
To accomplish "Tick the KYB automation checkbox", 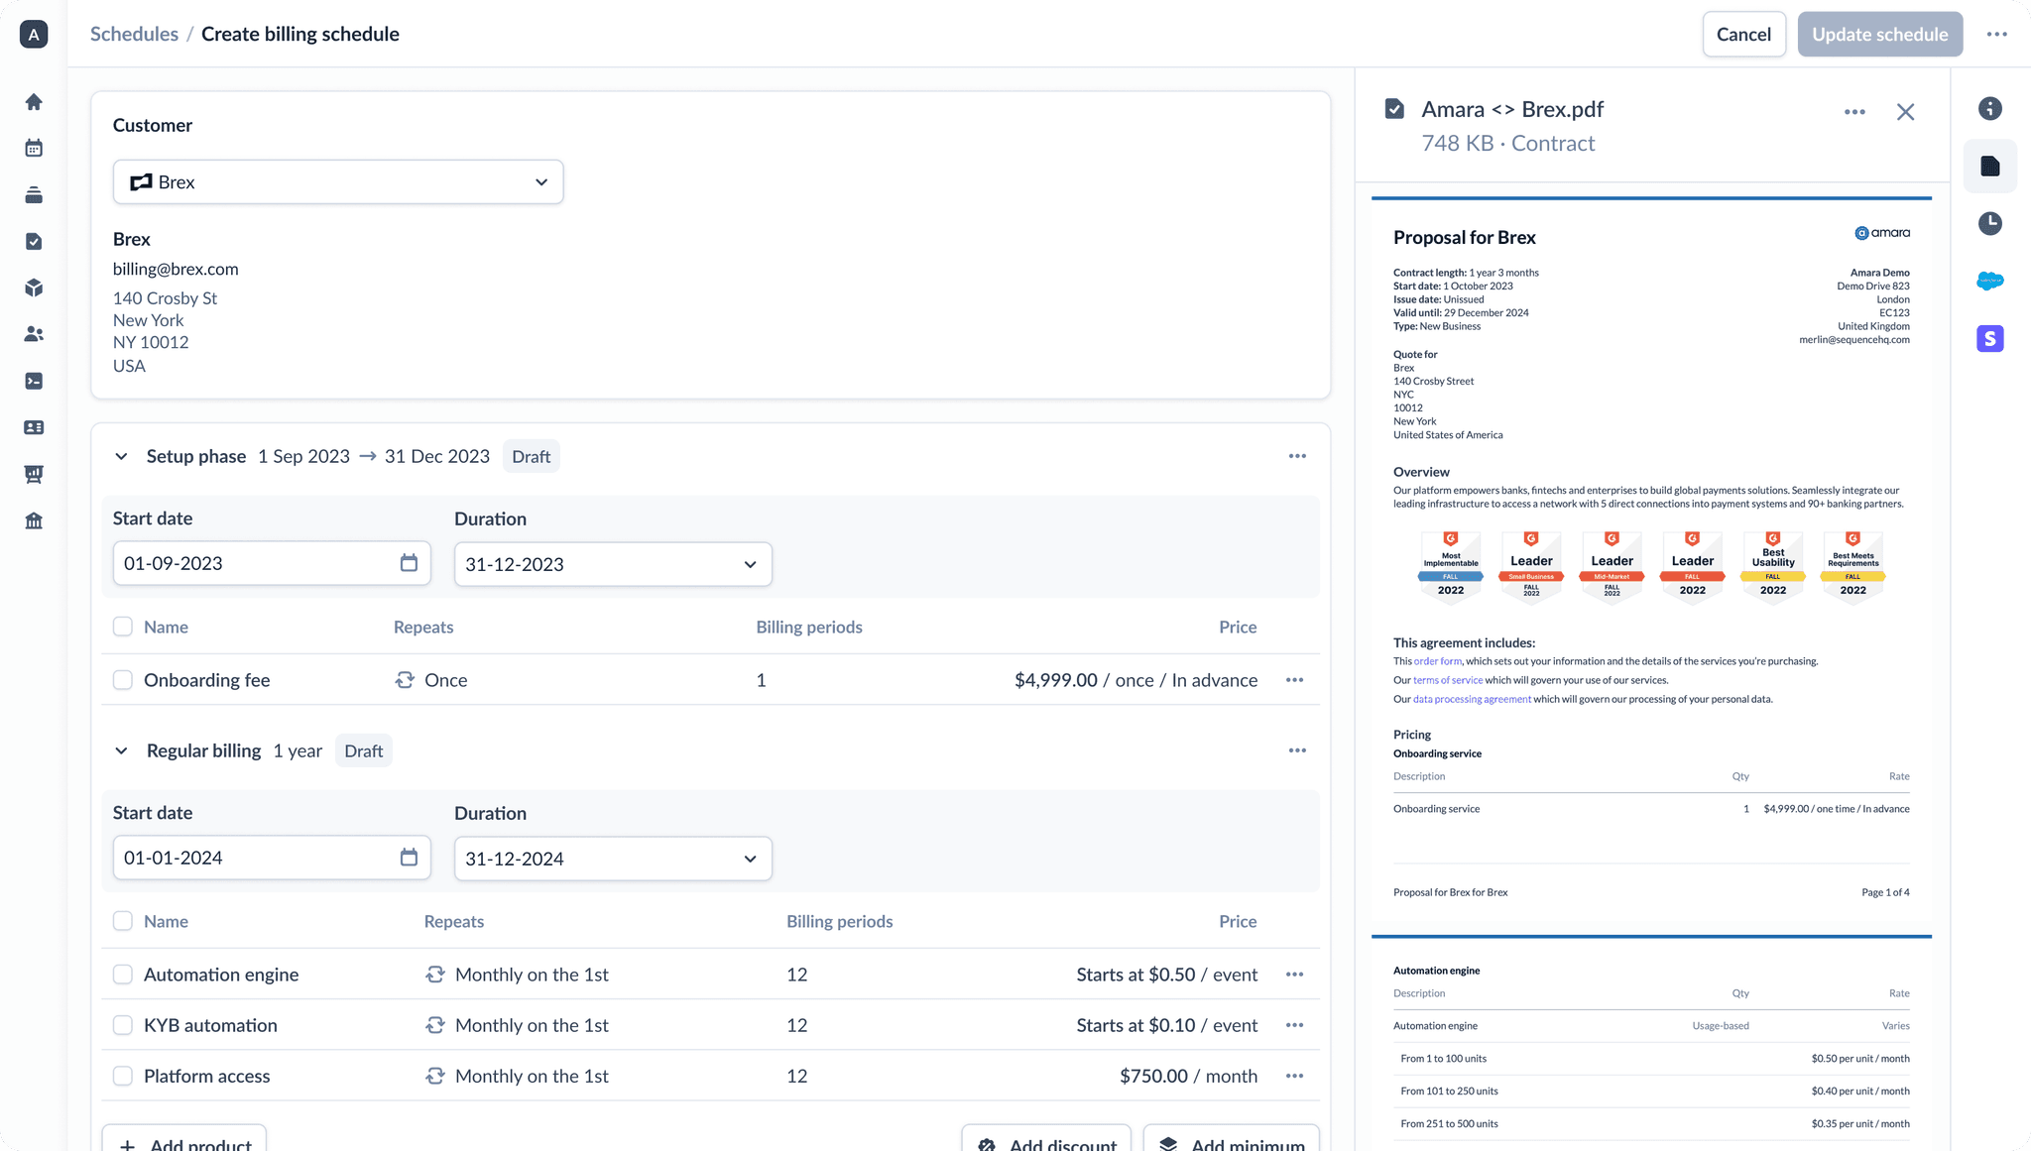I will pyautogui.click(x=123, y=1025).
